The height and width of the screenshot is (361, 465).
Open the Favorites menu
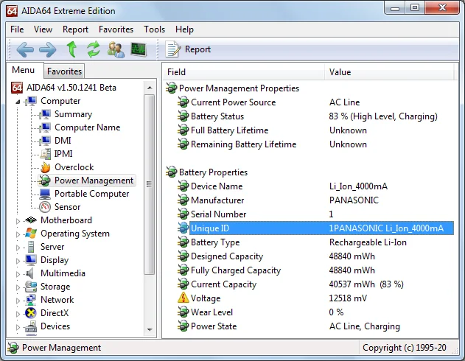(116, 29)
